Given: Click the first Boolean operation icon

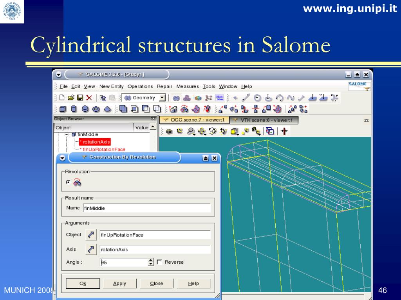Looking at the screenshot, I should coord(123,109).
